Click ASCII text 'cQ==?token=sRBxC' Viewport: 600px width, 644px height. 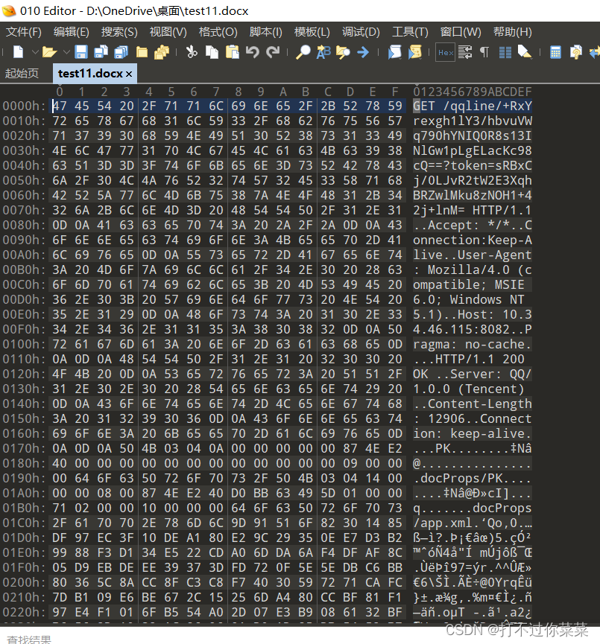pos(472,165)
